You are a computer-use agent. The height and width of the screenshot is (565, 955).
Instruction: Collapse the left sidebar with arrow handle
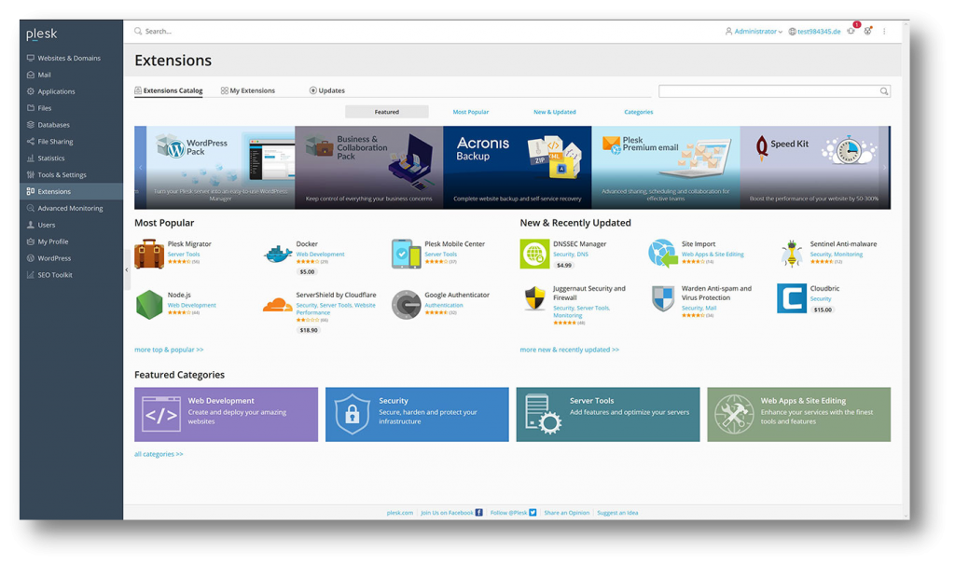127,270
